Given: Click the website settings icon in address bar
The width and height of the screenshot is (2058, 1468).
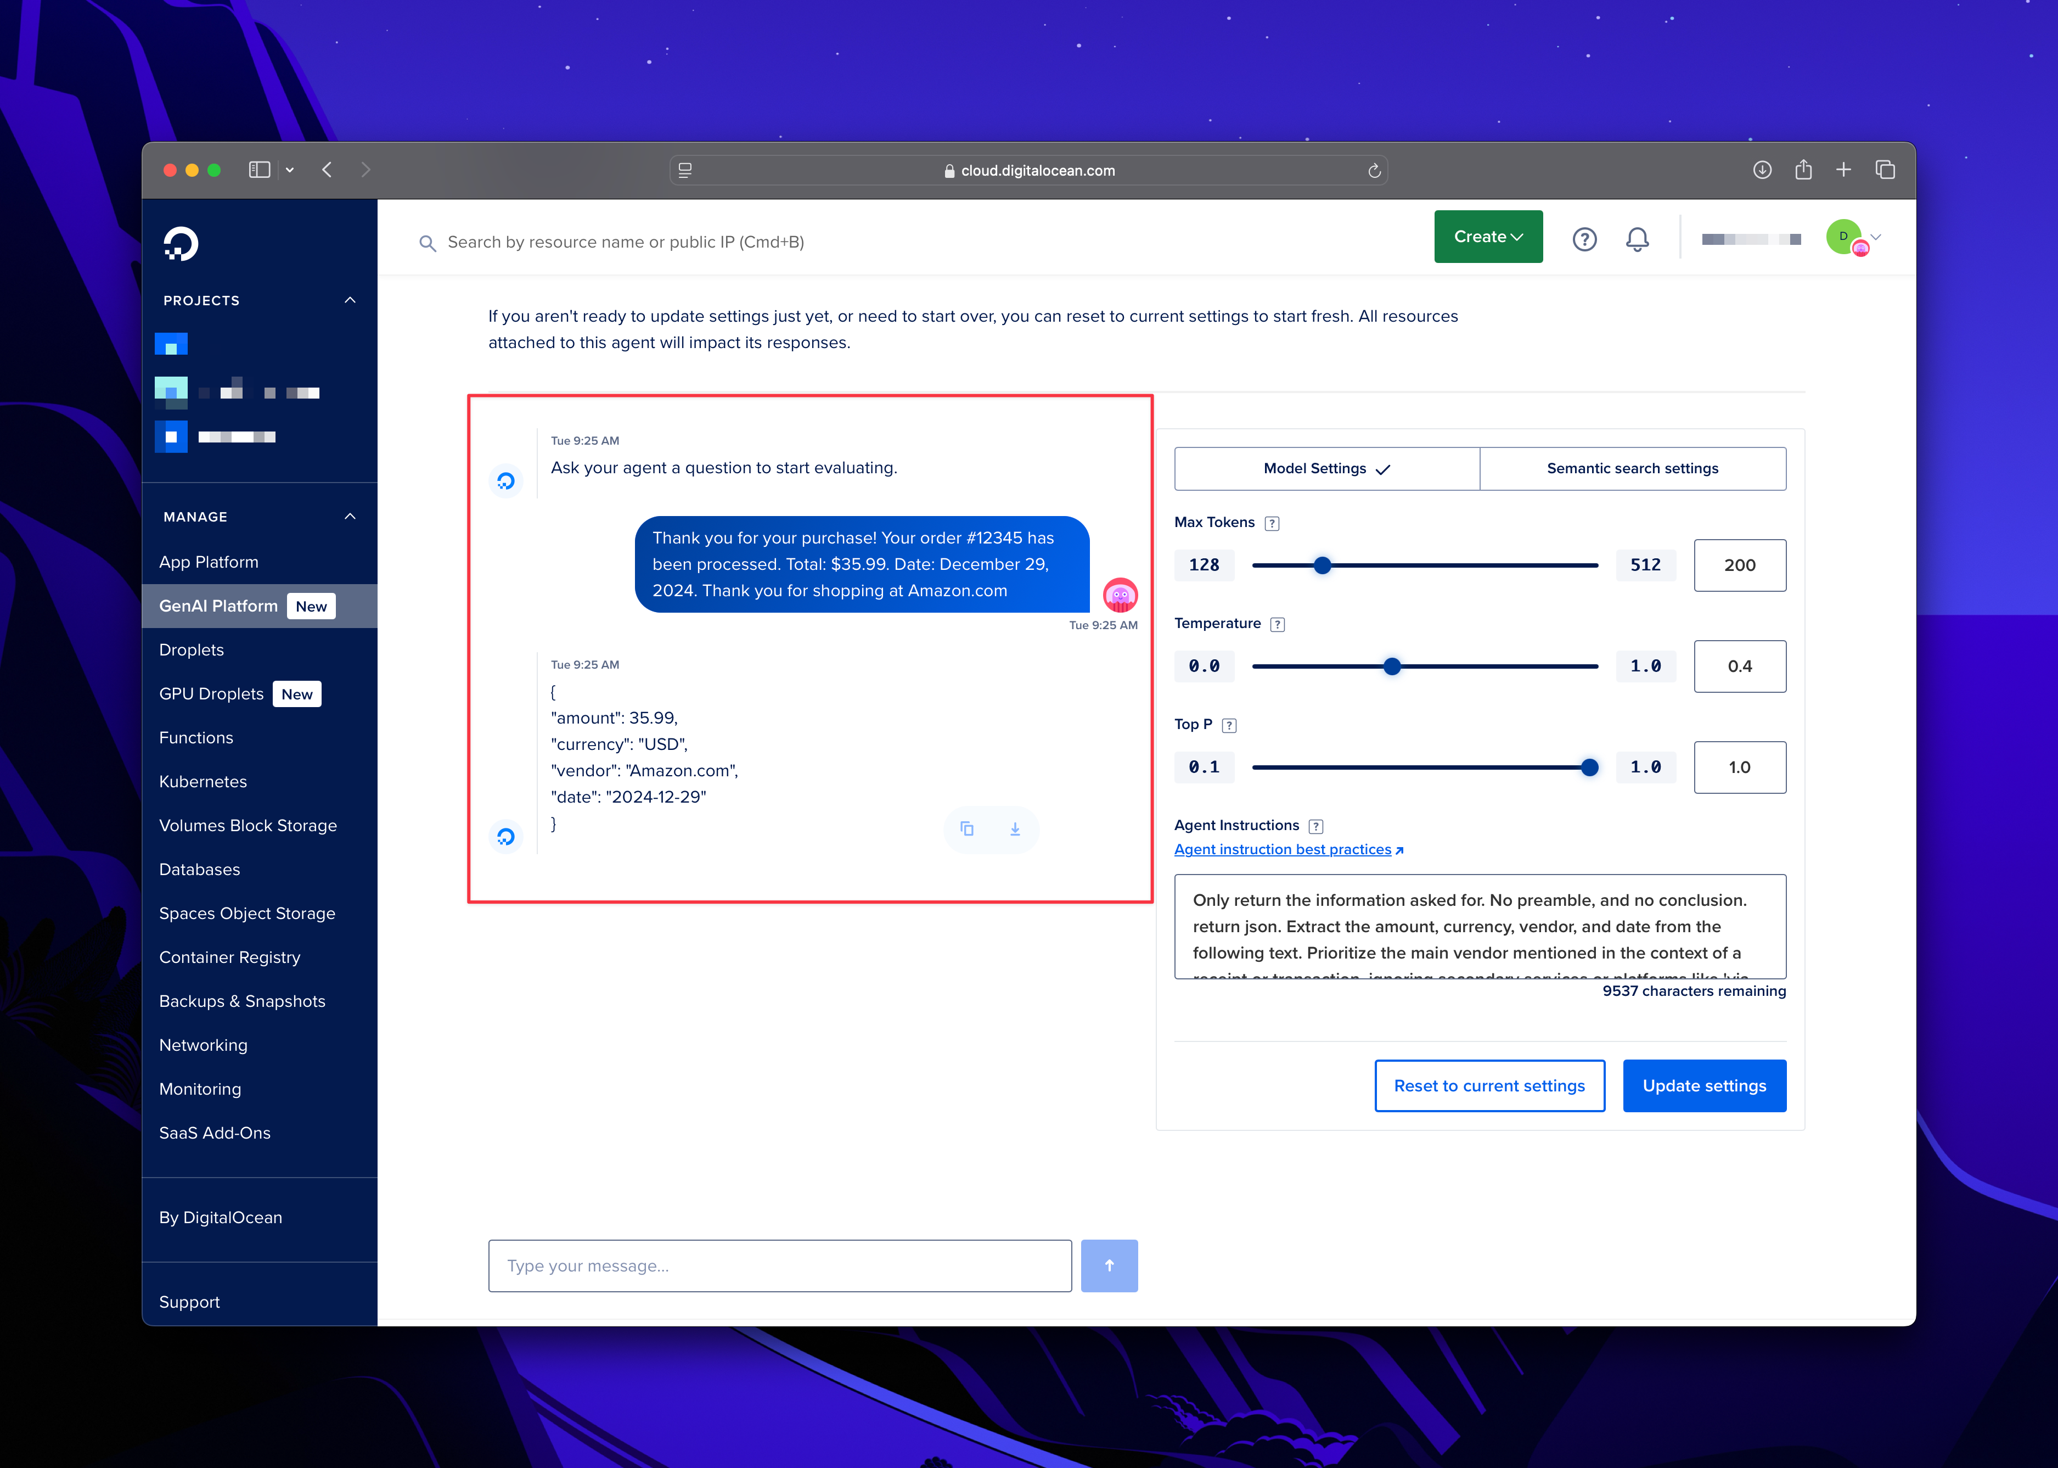Looking at the screenshot, I should coord(685,170).
